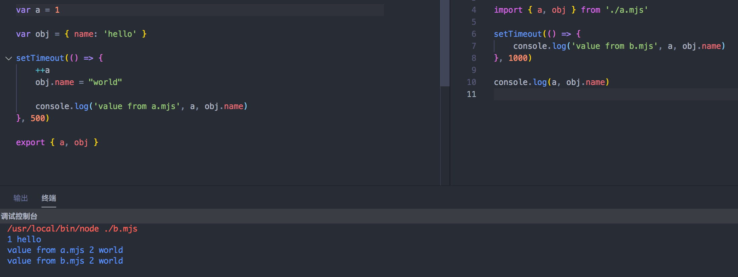Click the 1000 timeout value

[x=518, y=58]
